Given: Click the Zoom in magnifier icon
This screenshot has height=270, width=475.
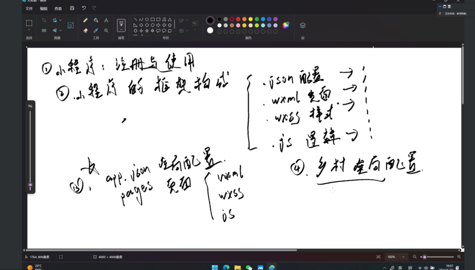Looking at the screenshot, I should tap(459, 257).
